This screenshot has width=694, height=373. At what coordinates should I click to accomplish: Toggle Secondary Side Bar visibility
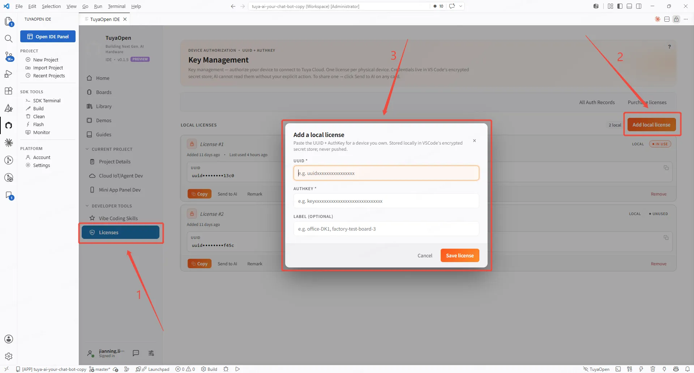[639, 6]
